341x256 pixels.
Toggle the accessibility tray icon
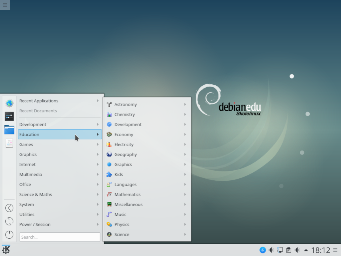(263, 250)
